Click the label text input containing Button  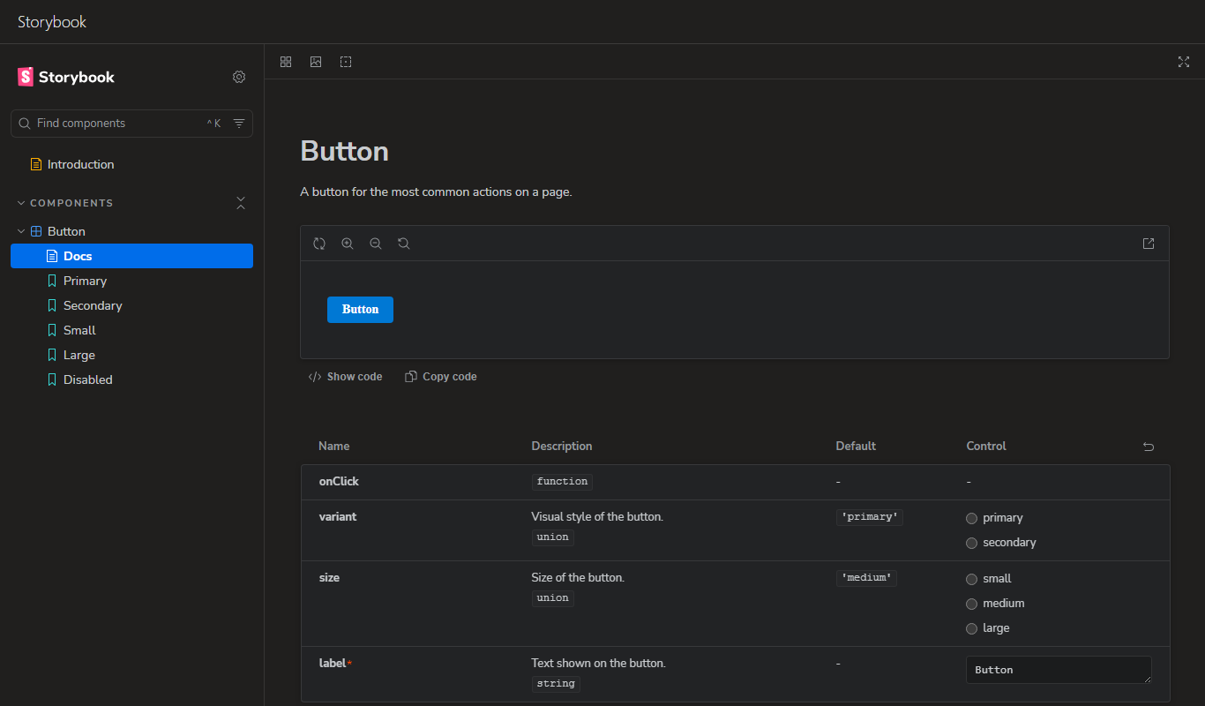click(1059, 670)
